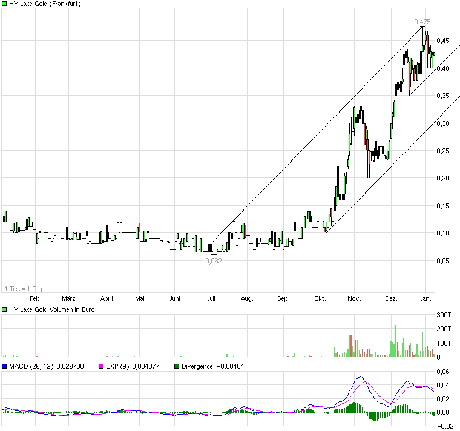Click the 'April' month axis label

coord(107,298)
